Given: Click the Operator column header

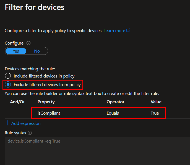Looking at the screenshot, I should coord(115,102).
